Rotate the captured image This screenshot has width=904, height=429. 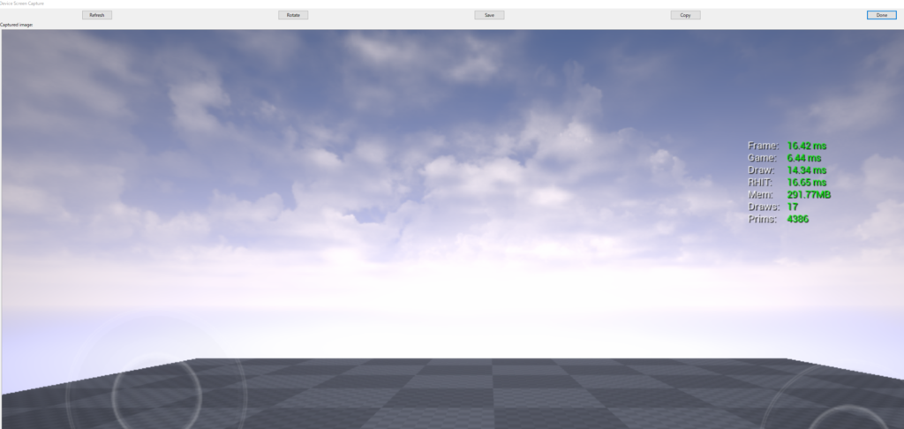point(293,15)
